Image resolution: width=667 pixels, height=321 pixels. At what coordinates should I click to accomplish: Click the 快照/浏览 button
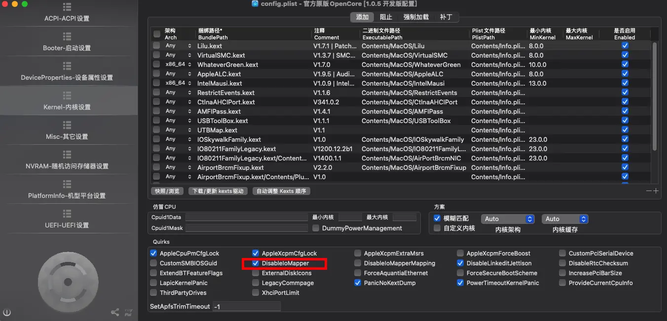pyautogui.click(x=167, y=191)
